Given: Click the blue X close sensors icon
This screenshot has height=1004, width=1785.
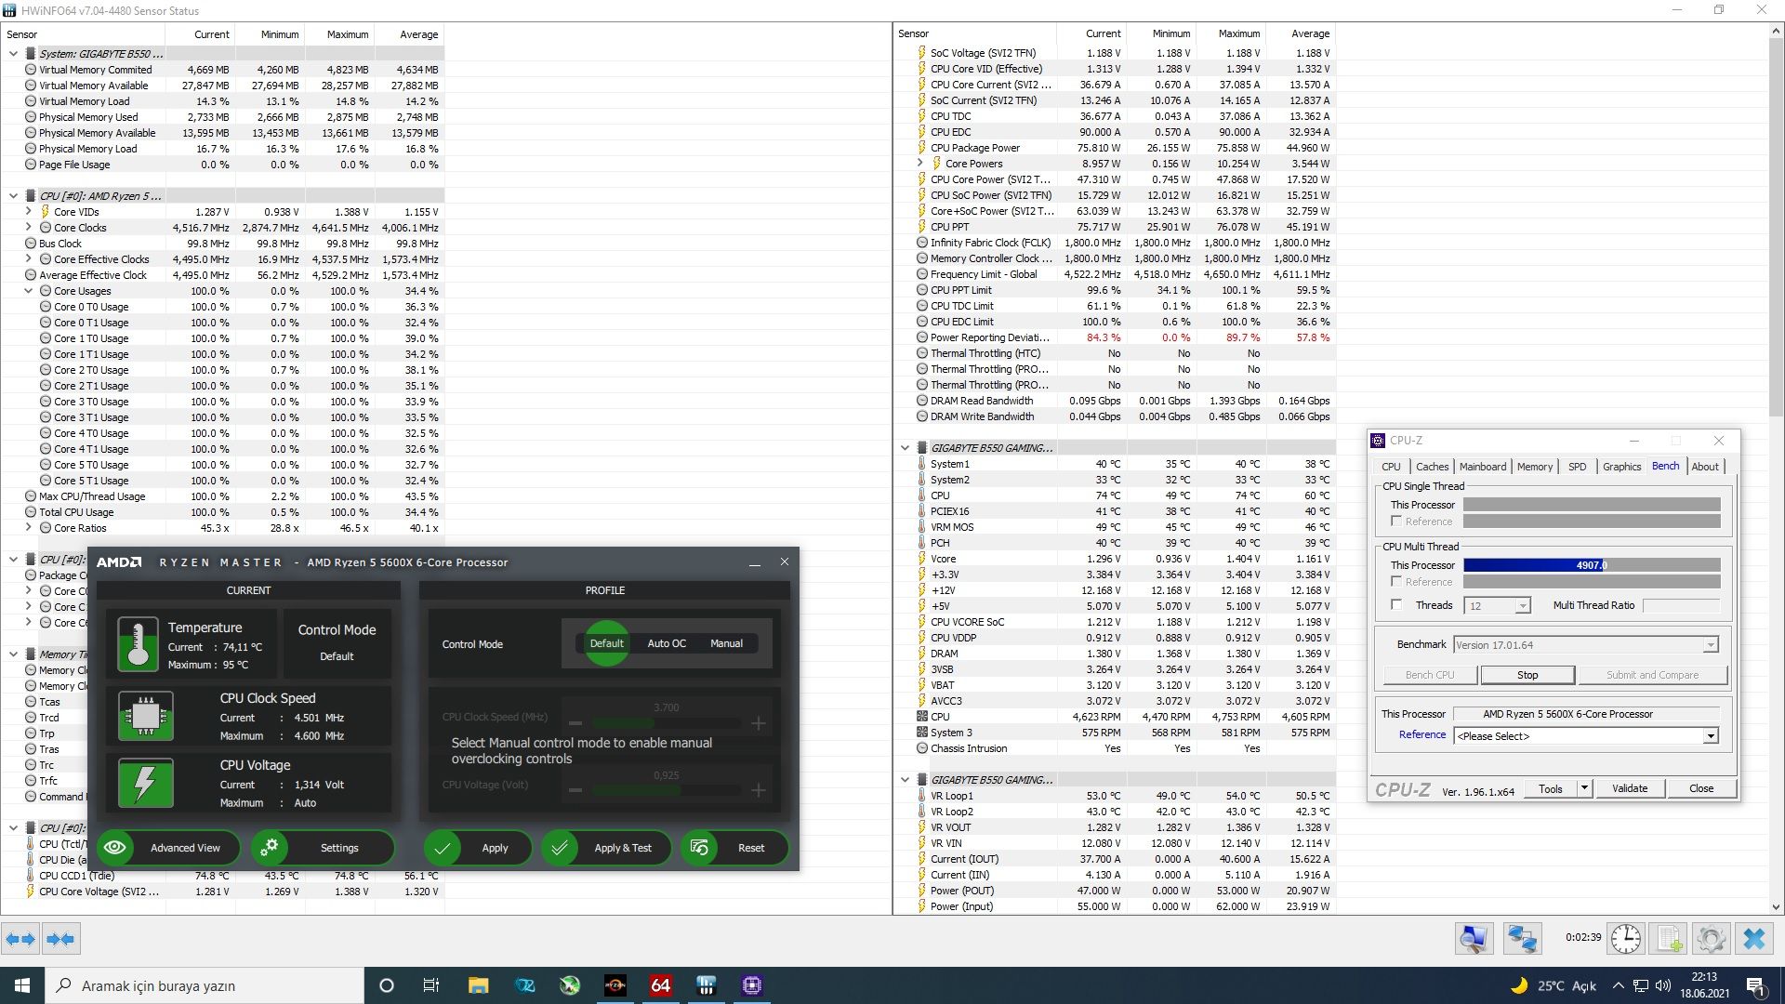Looking at the screenshot, I should (x=1754, y=939).
